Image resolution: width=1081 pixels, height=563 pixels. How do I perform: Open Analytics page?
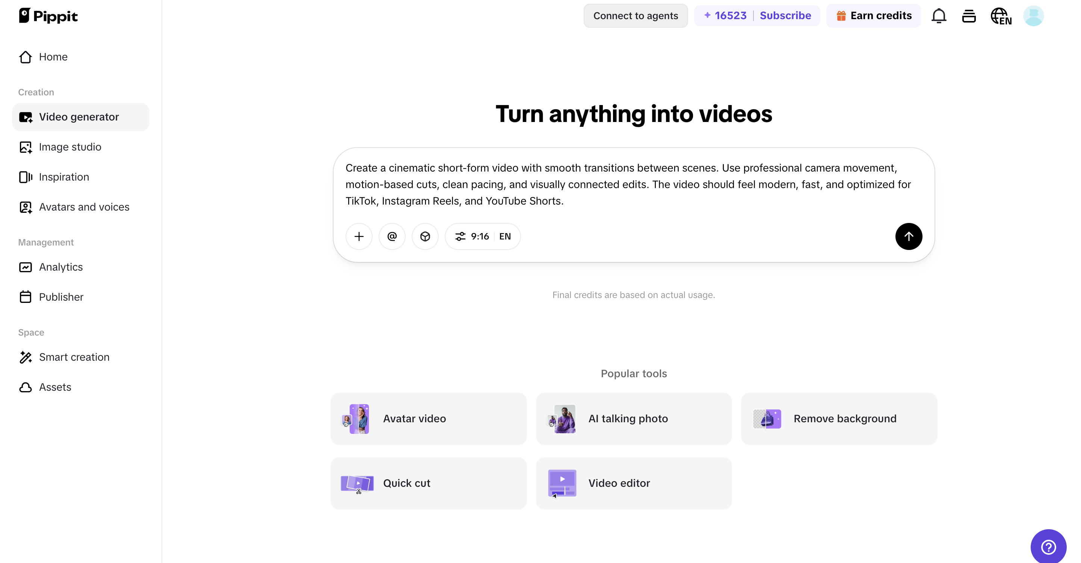click(x=81, y=267)
